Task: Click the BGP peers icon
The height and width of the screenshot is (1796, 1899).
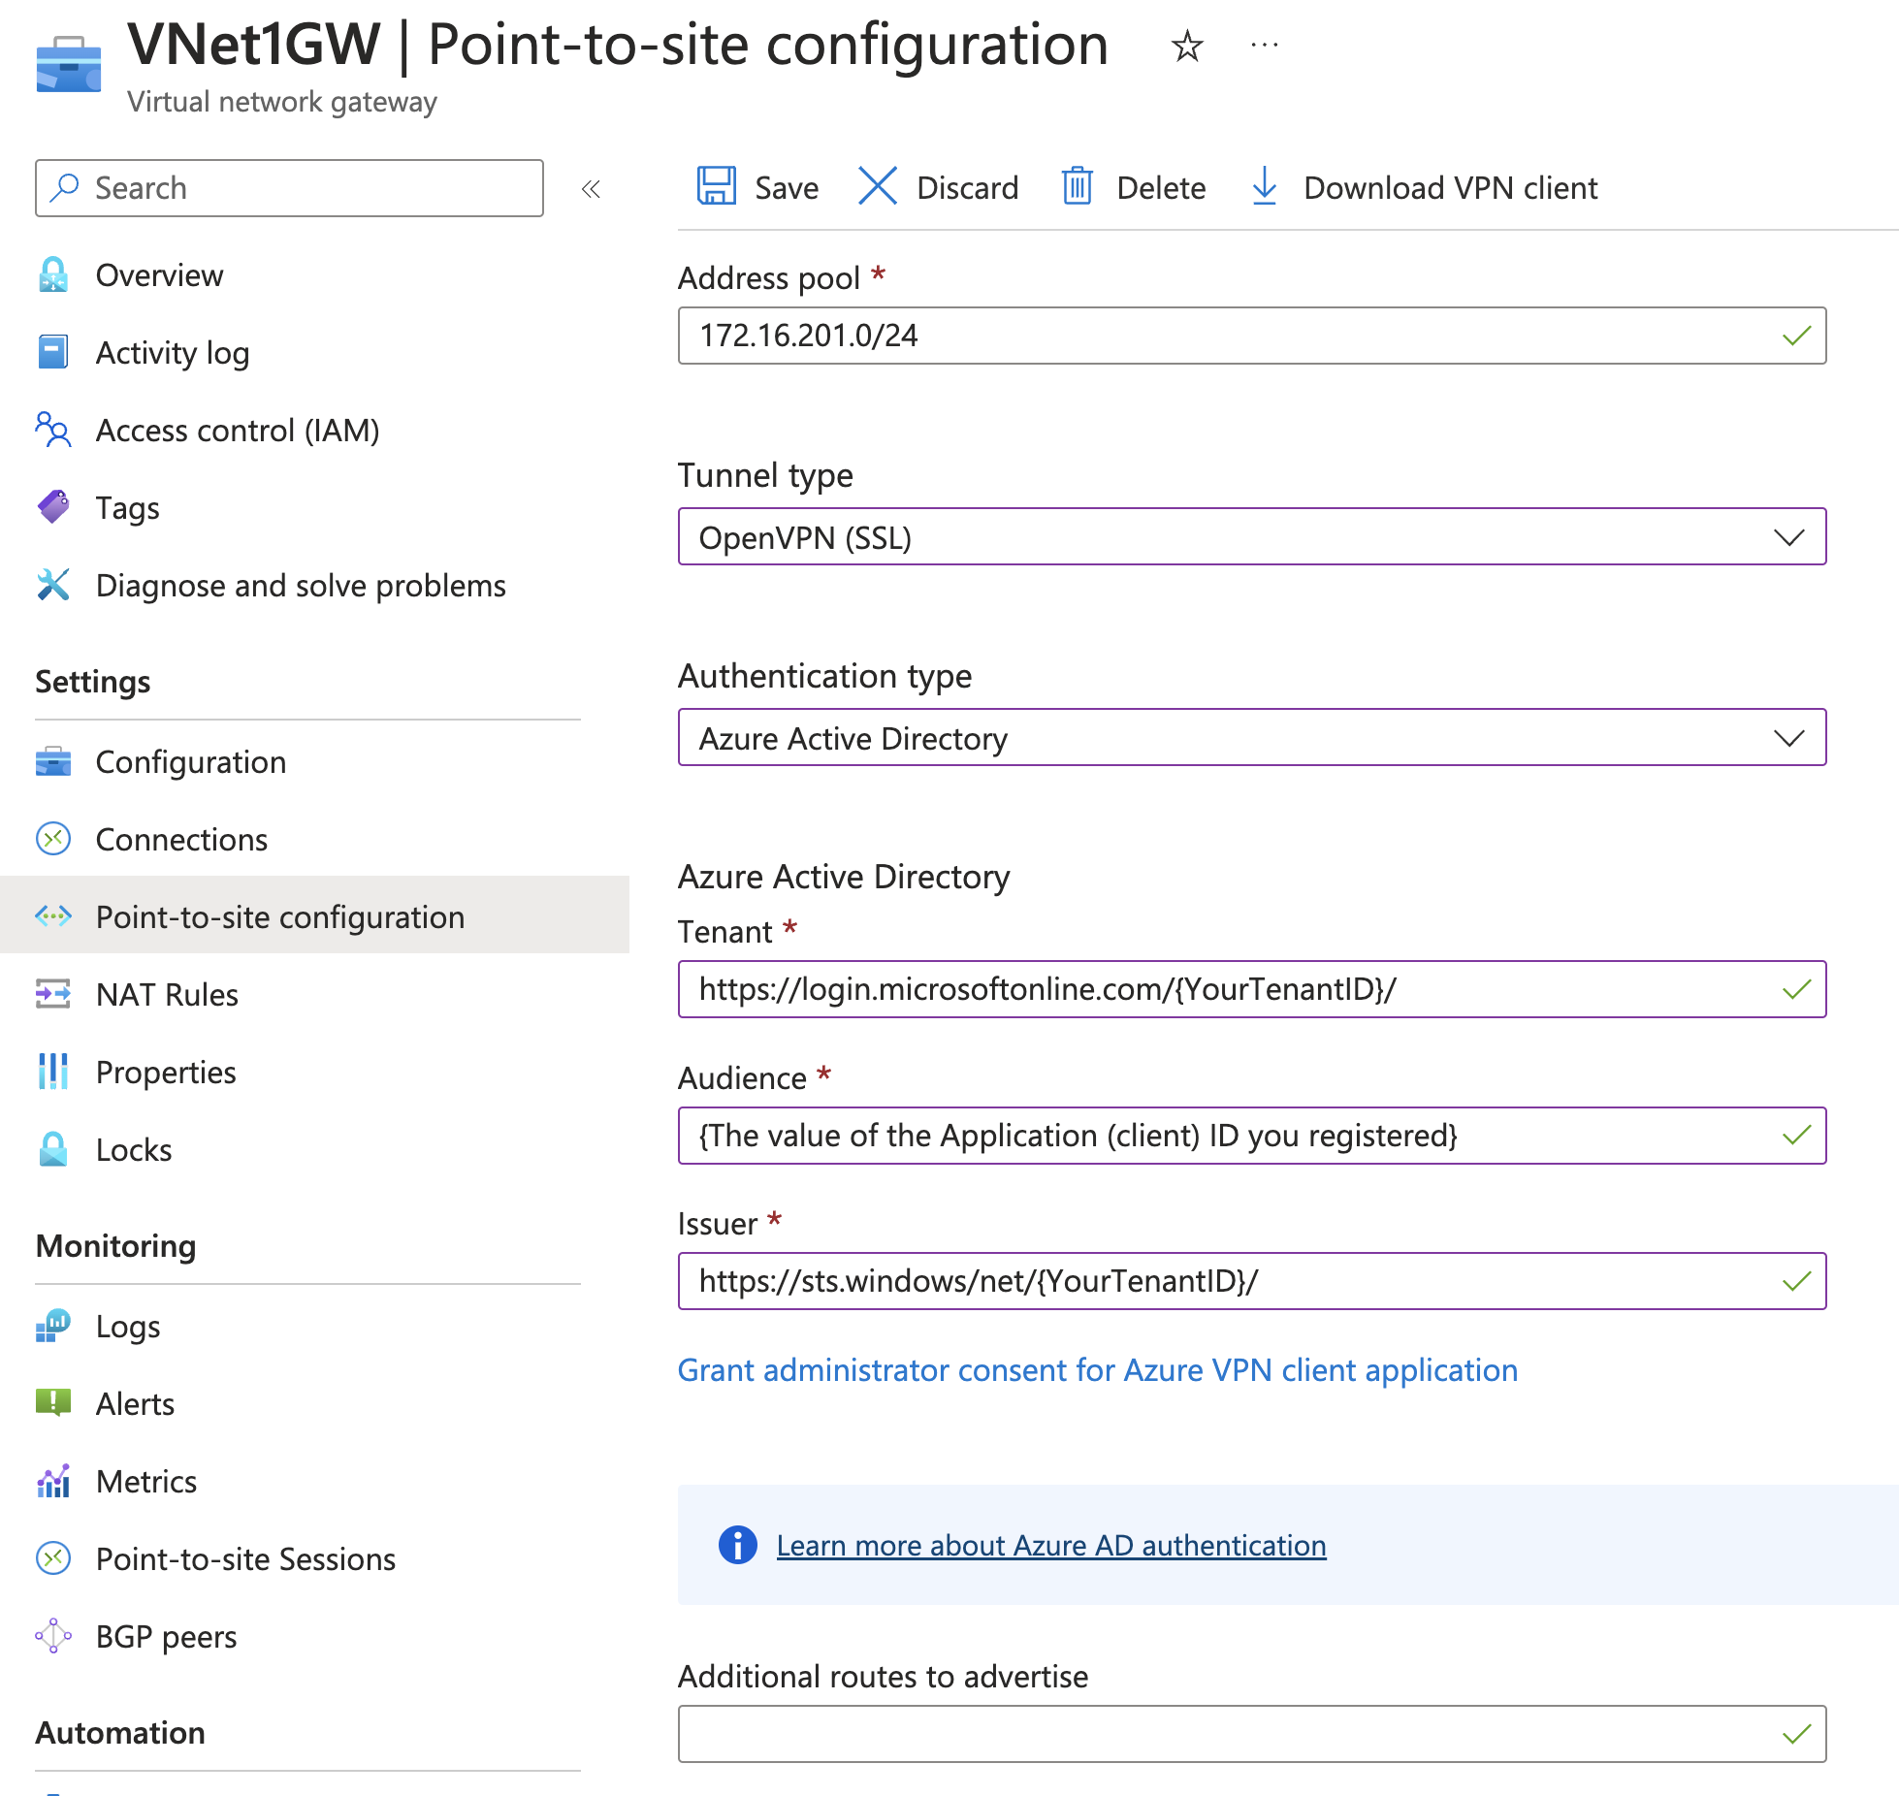Action: coord(53,1636)
